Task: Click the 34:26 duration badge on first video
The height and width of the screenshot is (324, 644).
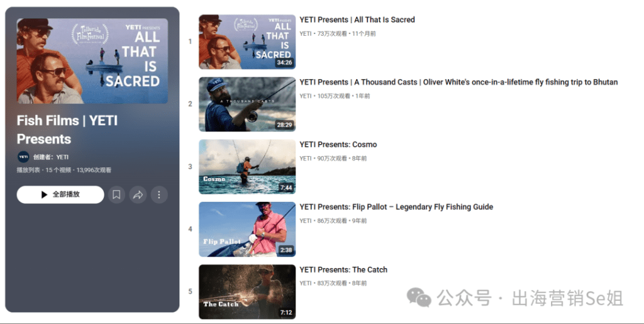Action: pos(285,63)
